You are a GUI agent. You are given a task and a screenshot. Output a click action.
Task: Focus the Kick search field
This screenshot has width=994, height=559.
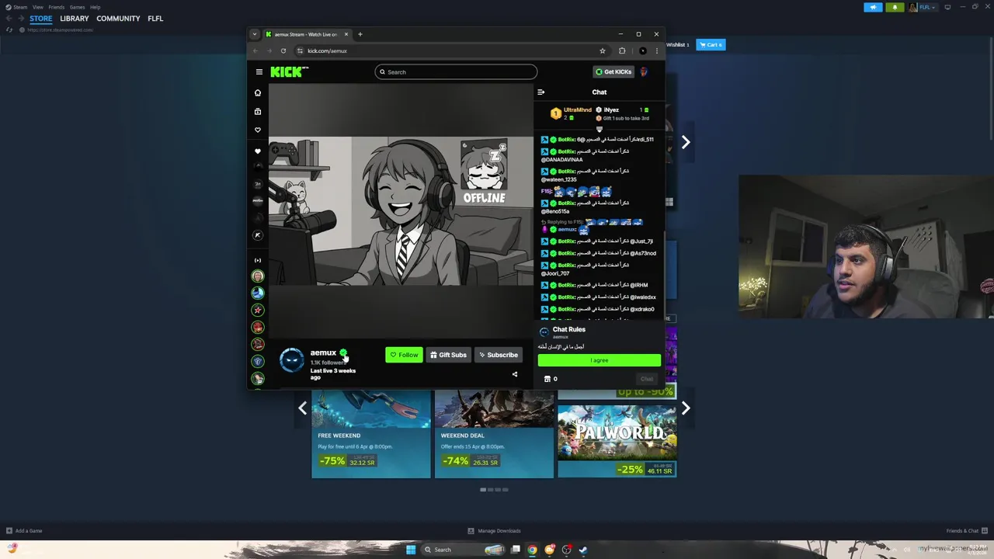coord(456,72)
